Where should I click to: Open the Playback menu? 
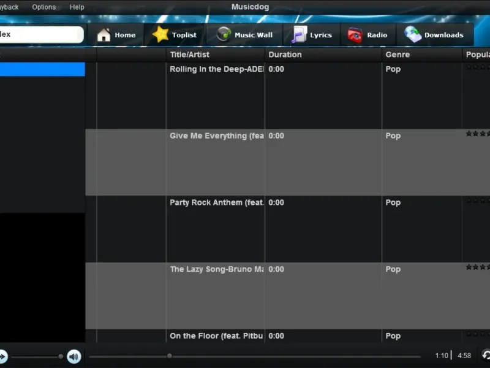tap(9, 7)
